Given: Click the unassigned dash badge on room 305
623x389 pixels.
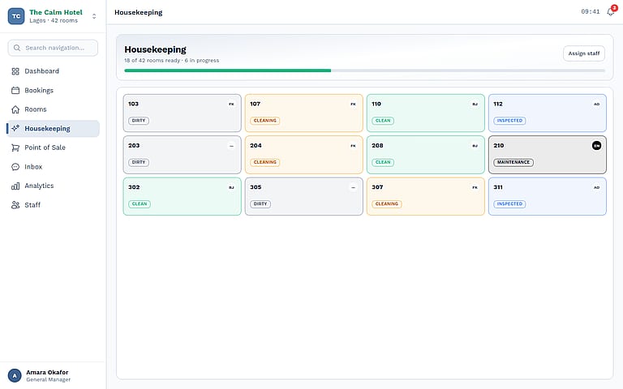Looking at the screenshot, I should pos(353,187).
